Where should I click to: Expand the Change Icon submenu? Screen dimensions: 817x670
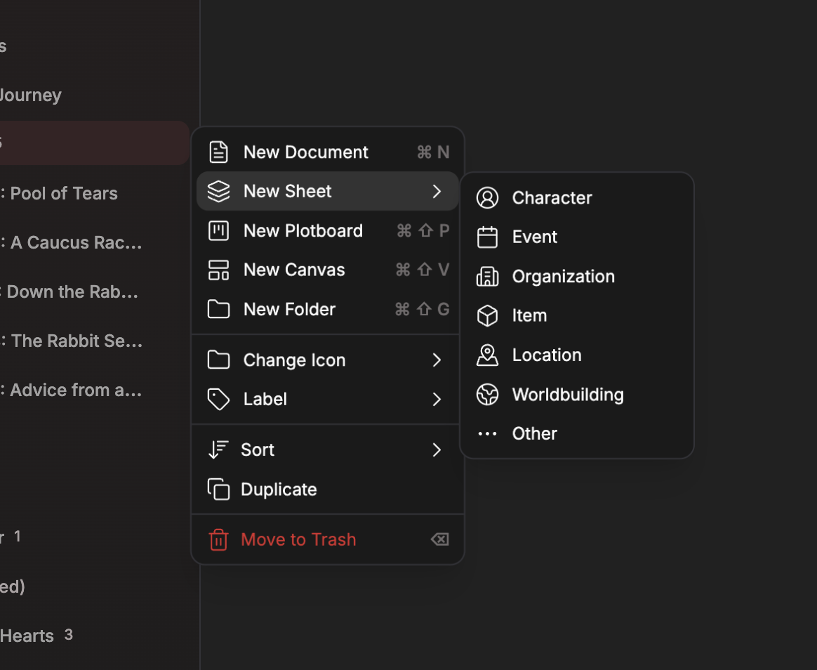tap(437, 360)
